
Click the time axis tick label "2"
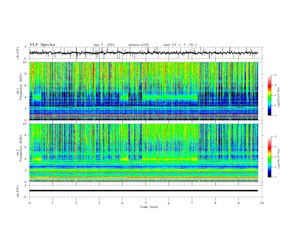point(76,203)
